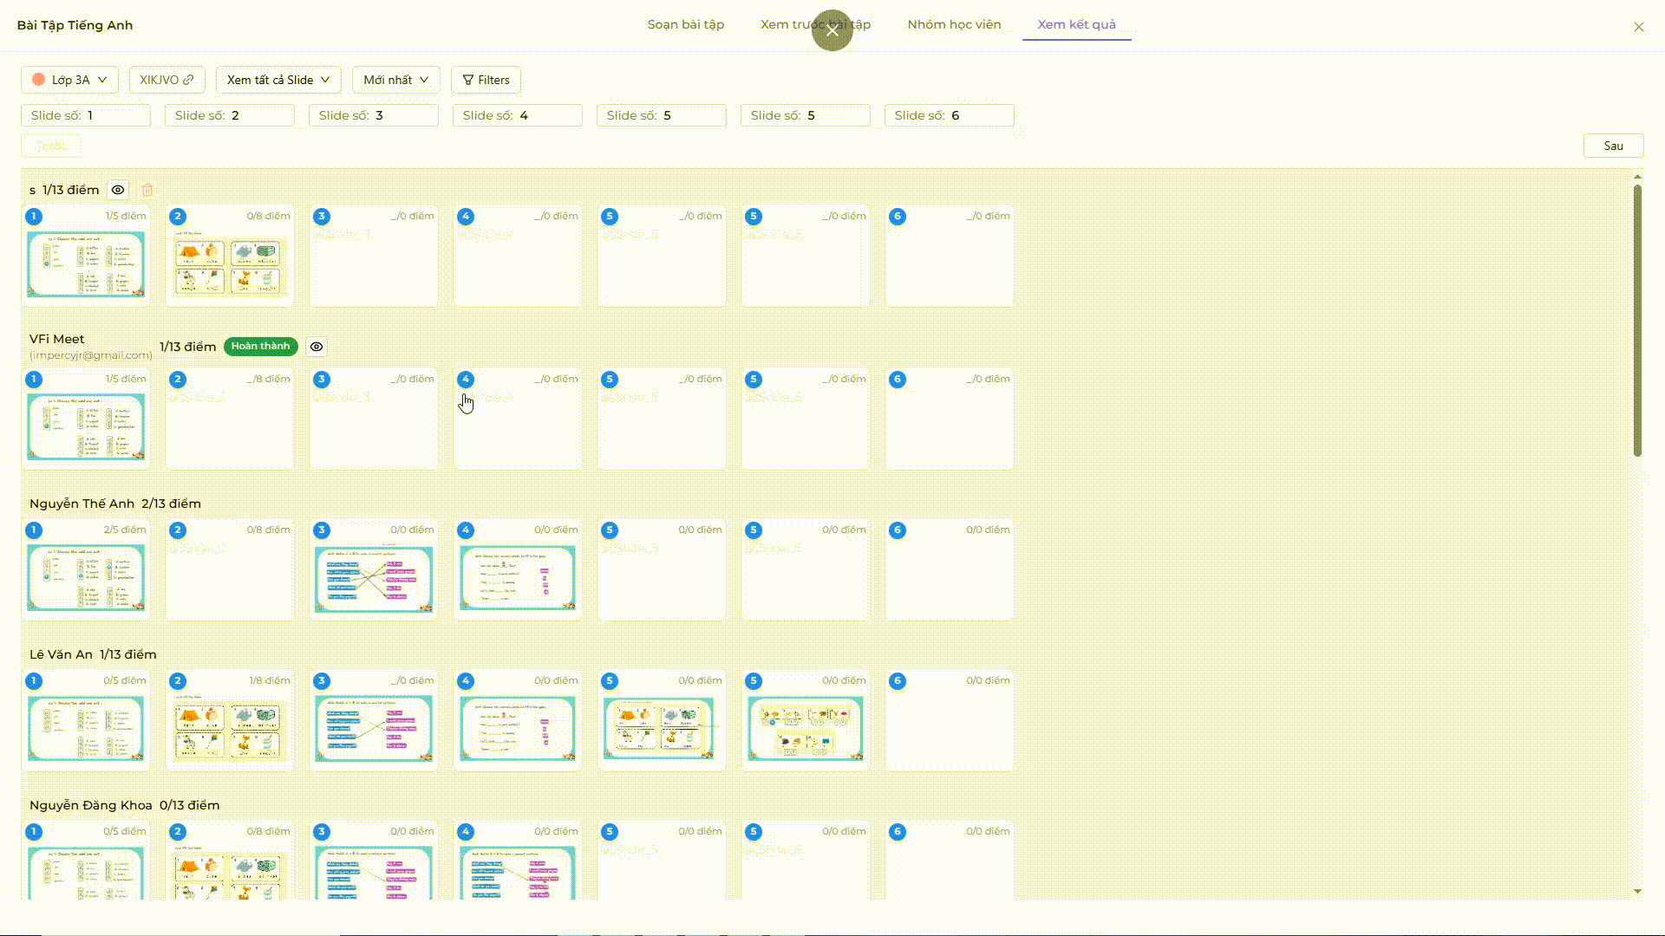Click the slide 1 badge in s row

[x=34, y=217]
